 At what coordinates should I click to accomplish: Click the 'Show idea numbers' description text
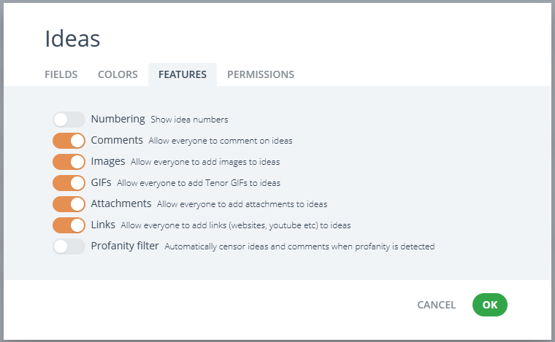click(x=189, y=120)
